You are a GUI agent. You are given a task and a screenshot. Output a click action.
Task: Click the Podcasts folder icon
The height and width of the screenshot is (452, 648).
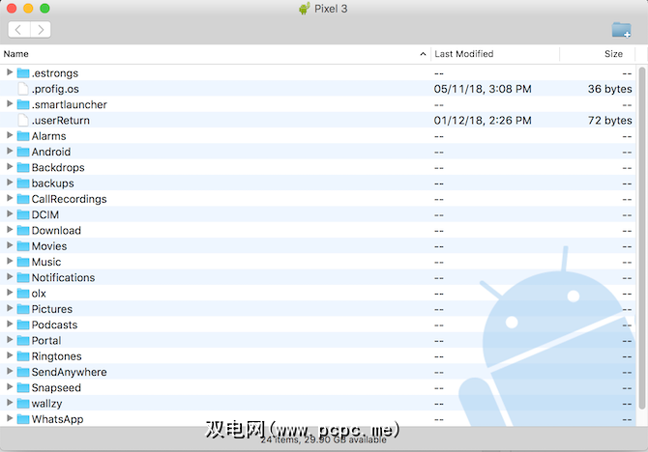(x=23, y=325)
